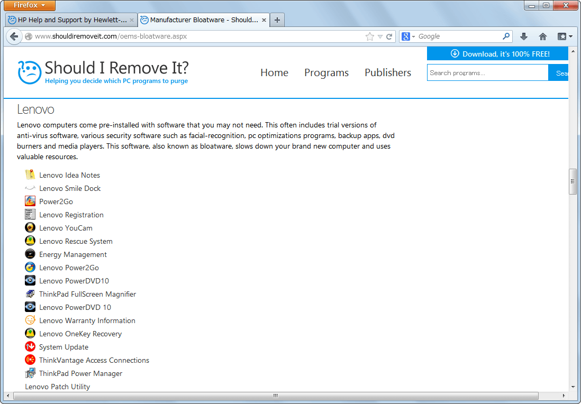Expand the URL bar history dropdown arrow
This screenshot has height=404, width=581.
pos(380,36)
